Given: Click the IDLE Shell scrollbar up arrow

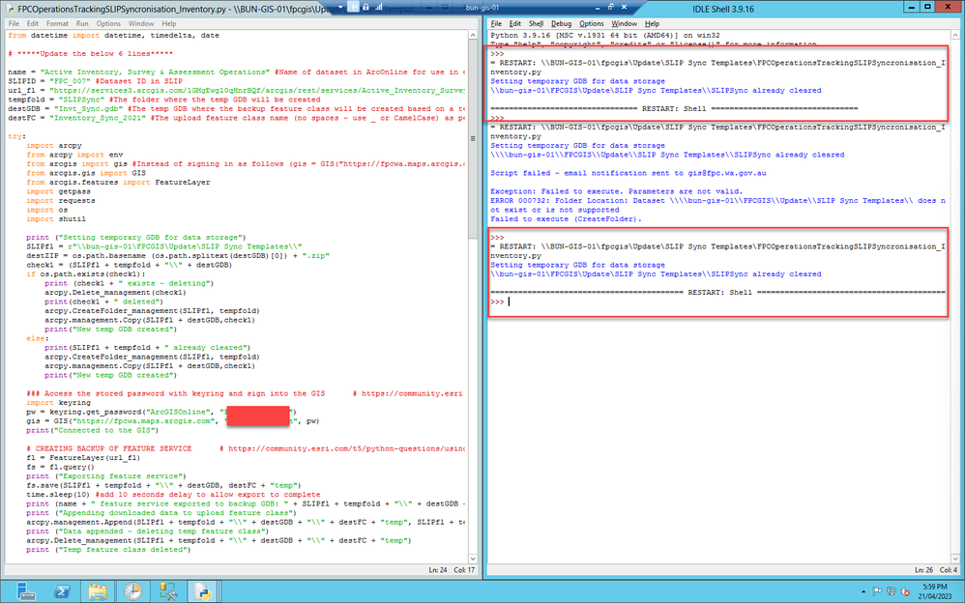Looking at the screenshot, I should 955,36.
